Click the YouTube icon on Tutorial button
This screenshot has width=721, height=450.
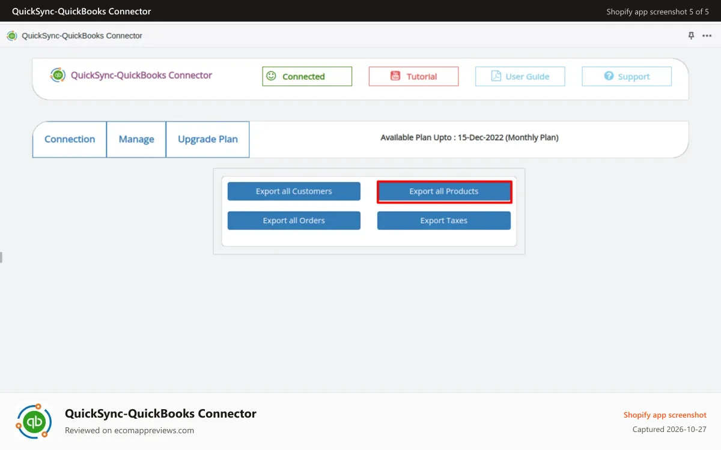(x=395, y=76)
